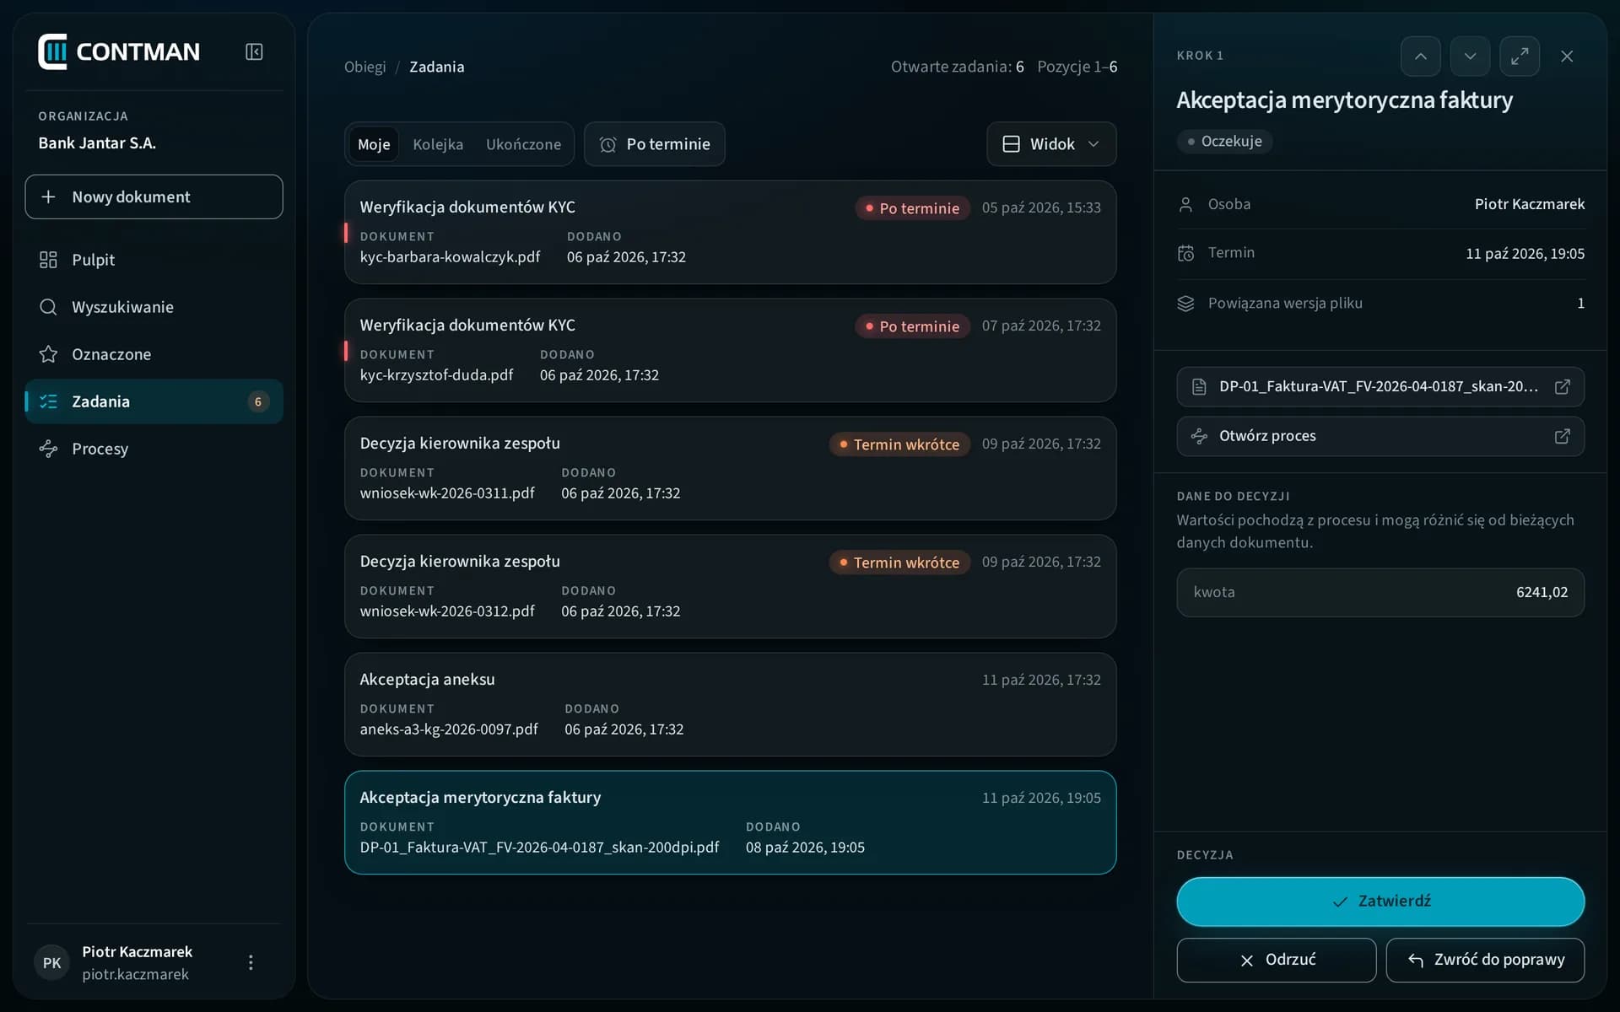
Task: Open Procesy in the sidebar
Action: coord(154,449)
